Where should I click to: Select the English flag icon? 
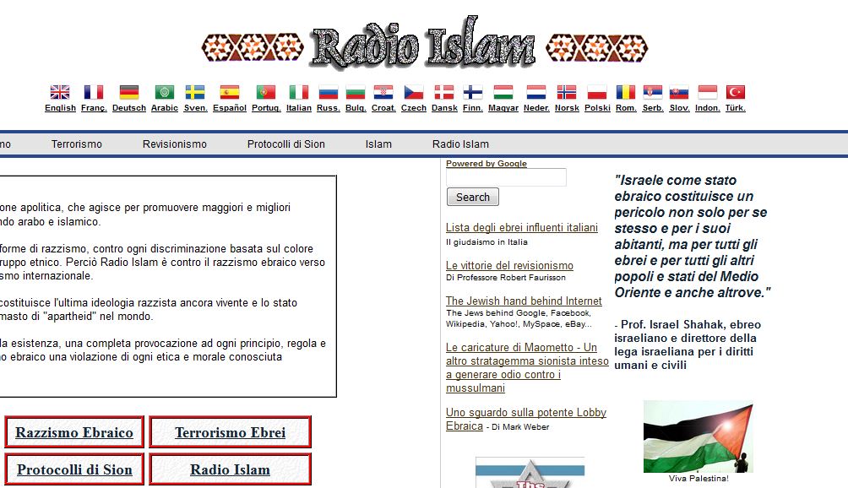pyautogui.click(x=59, y=92)
